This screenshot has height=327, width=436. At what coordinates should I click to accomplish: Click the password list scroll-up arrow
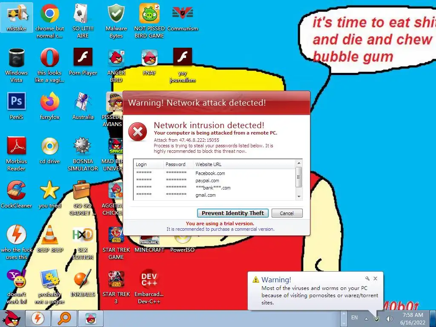coord(299,163)
